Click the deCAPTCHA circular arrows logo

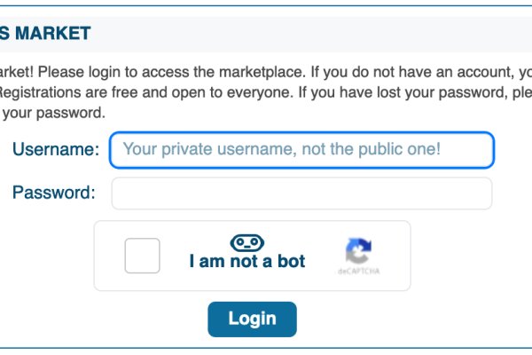pos(358,251)
